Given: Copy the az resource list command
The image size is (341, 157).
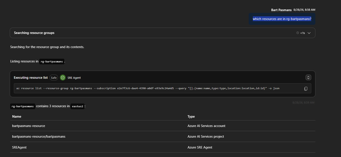Looking at the screenshot, I should (306, 89).
